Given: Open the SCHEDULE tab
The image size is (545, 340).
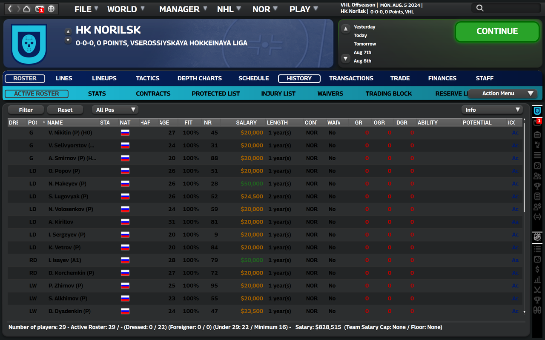Looking at the screenshot, I should coord(254,78).
